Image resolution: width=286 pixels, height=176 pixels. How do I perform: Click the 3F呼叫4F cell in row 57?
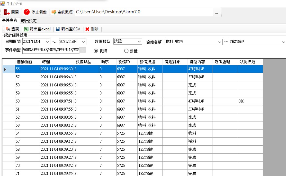pos(200,77)
